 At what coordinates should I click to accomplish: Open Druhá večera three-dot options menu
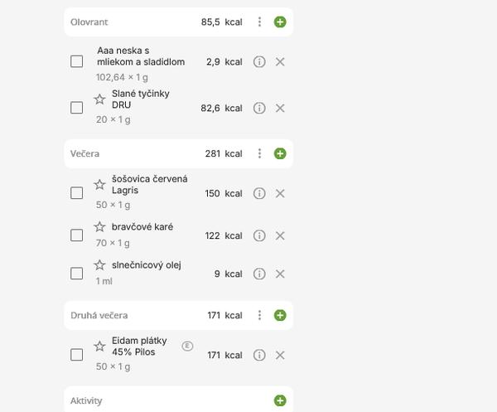pos(259,315)
